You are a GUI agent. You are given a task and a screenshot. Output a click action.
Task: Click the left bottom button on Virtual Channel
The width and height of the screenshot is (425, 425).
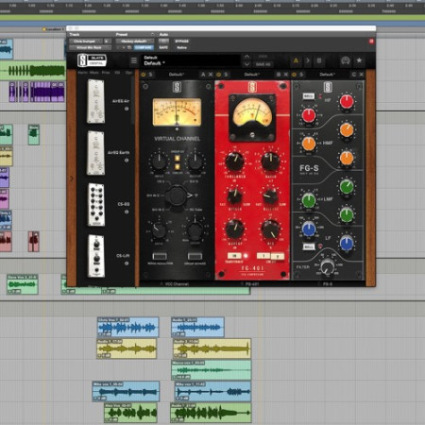click(160, 256)
